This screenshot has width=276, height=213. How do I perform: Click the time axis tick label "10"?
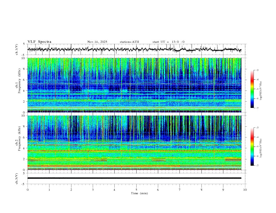245,190
